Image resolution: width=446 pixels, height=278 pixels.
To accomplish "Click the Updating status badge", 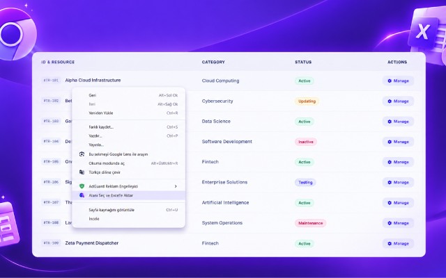I will tap(307, 101).
